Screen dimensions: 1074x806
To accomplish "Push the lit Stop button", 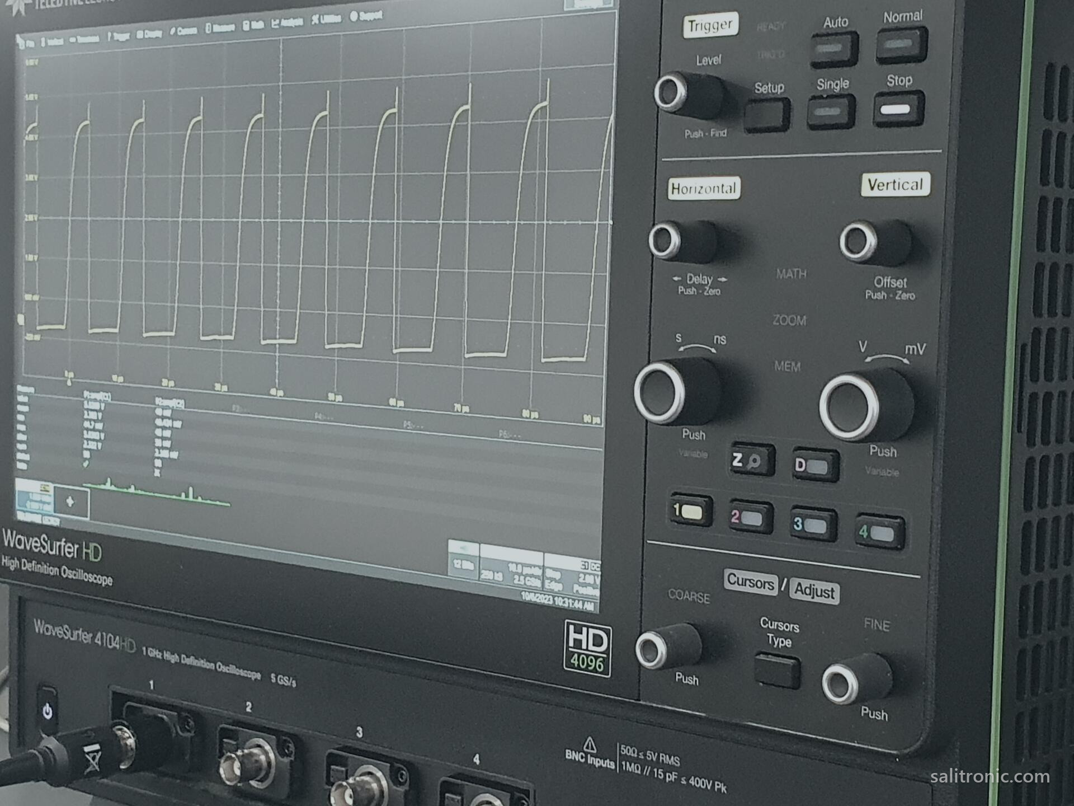I will pyautogui.click(x=898, y=109).
